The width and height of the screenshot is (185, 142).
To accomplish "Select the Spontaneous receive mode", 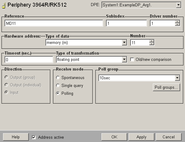I will (x=58, y=78).
